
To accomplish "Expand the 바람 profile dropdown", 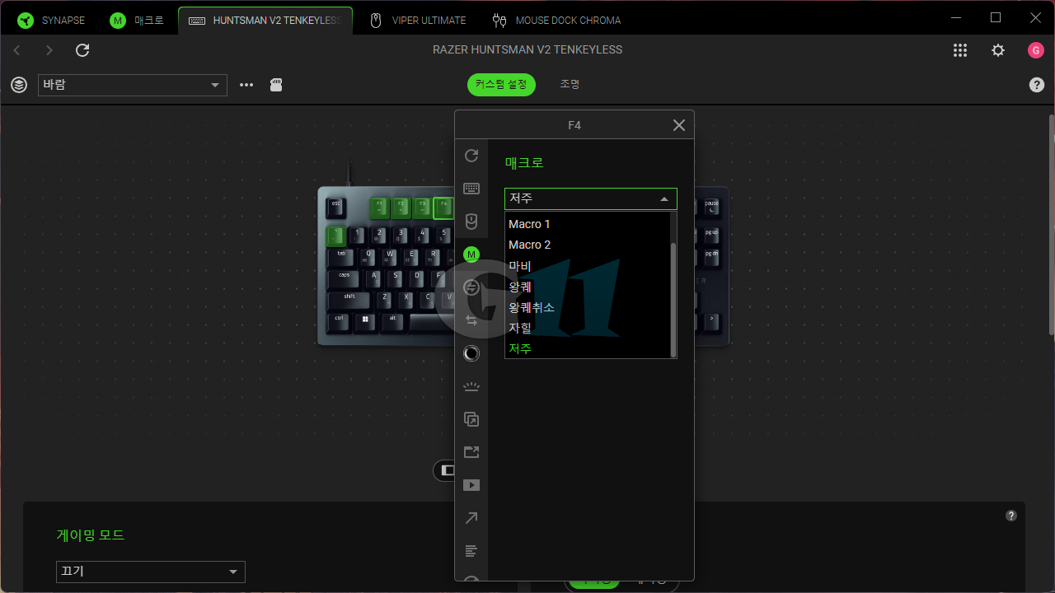I will pos(133,85).
